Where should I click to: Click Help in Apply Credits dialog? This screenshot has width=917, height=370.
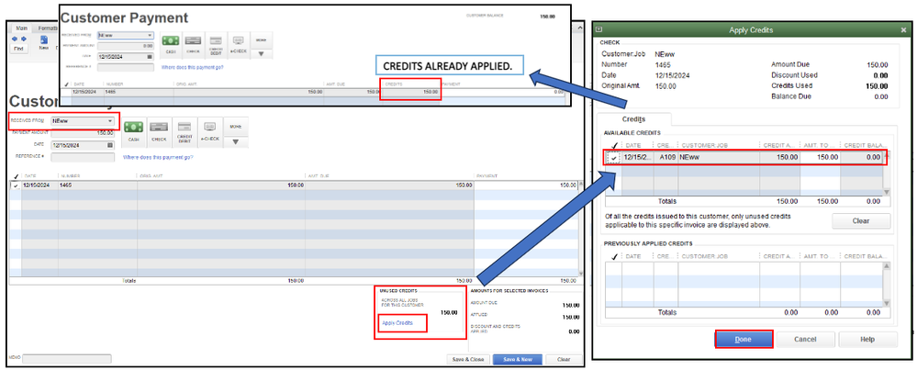[x=867, y=339]
